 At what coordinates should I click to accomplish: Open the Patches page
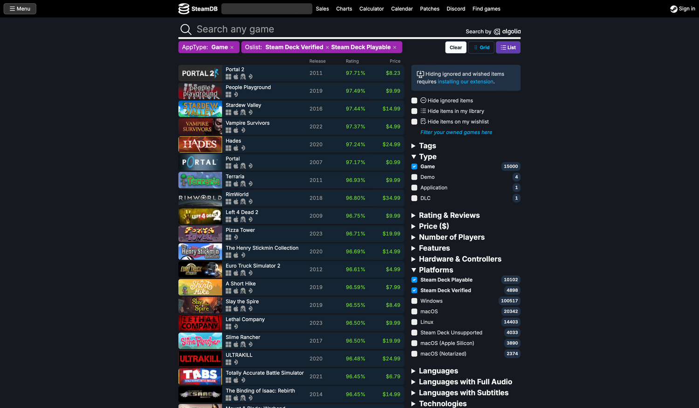tap(430, 9)
